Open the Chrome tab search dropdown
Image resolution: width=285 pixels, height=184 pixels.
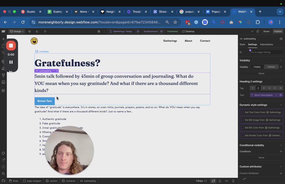click(280, 11)
